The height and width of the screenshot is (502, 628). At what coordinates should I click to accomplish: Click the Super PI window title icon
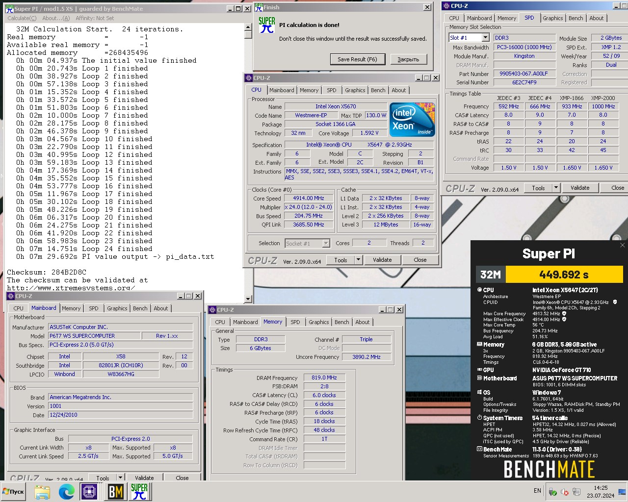click(10, 9)
